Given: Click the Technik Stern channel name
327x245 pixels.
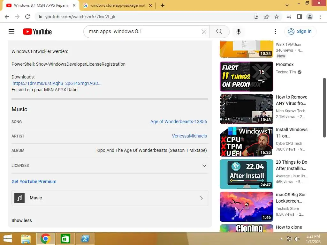Looking at the screenshot, I should coord(287,209).
